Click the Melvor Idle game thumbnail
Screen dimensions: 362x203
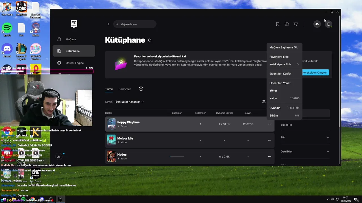tap(111, 140)
